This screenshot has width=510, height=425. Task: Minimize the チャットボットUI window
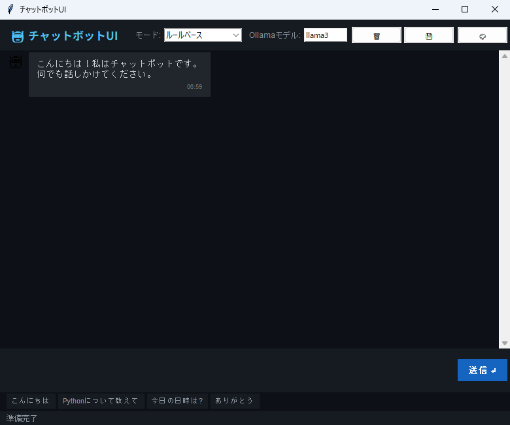coord(435,9)
